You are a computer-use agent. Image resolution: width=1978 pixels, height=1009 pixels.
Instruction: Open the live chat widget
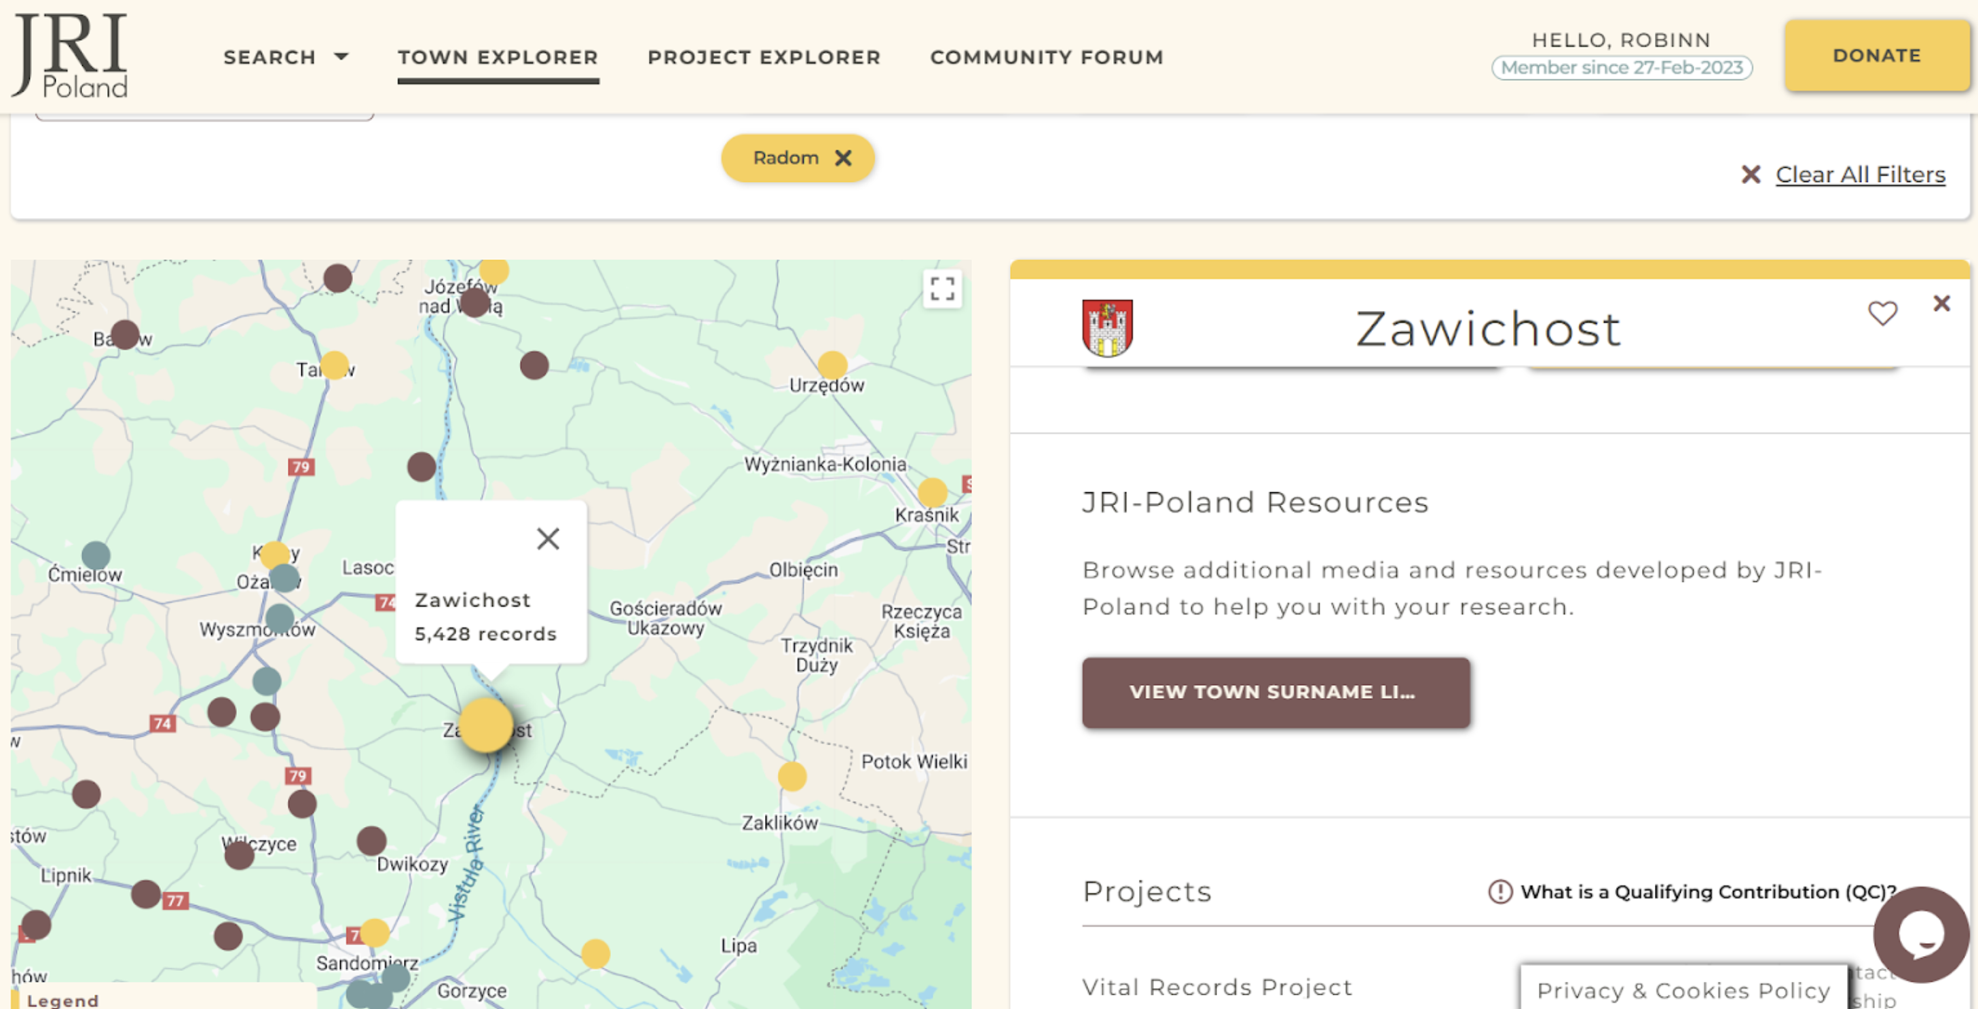coord(1923,935)
